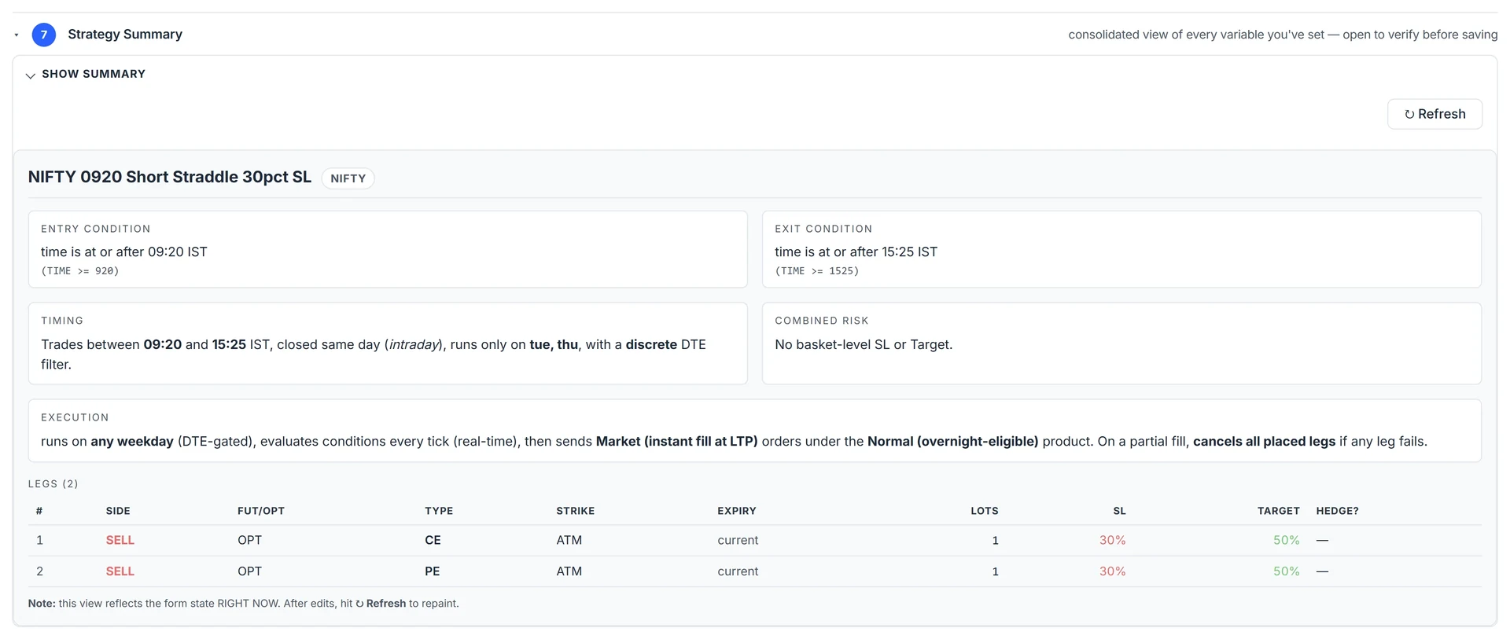Click the Strategy Summary heading
This screenshot has height=639, width=1510.
point(125,35)
